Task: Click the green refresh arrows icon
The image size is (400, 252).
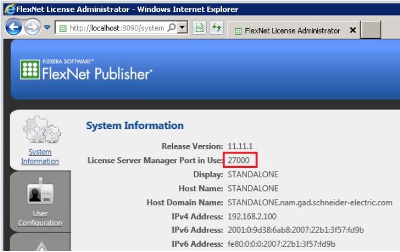Action: pyautogui.click(x=217, y=27)
